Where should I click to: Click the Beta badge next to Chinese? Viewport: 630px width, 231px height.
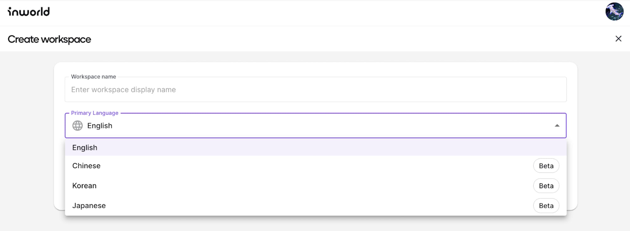click(x=546, y=166)
